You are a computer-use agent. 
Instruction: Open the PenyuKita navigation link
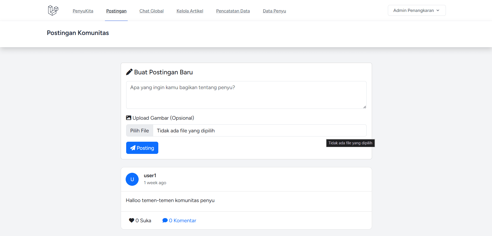pos(83,11)
